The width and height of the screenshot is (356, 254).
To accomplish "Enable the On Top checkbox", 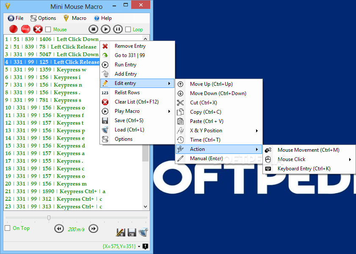I will [8, 228].
